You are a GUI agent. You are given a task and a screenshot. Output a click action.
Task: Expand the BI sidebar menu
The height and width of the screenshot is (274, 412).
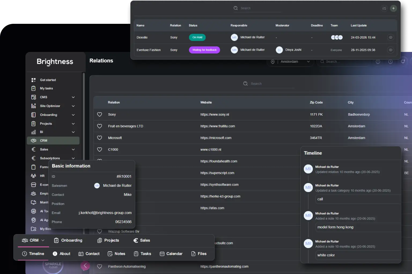tap(73, 132)
